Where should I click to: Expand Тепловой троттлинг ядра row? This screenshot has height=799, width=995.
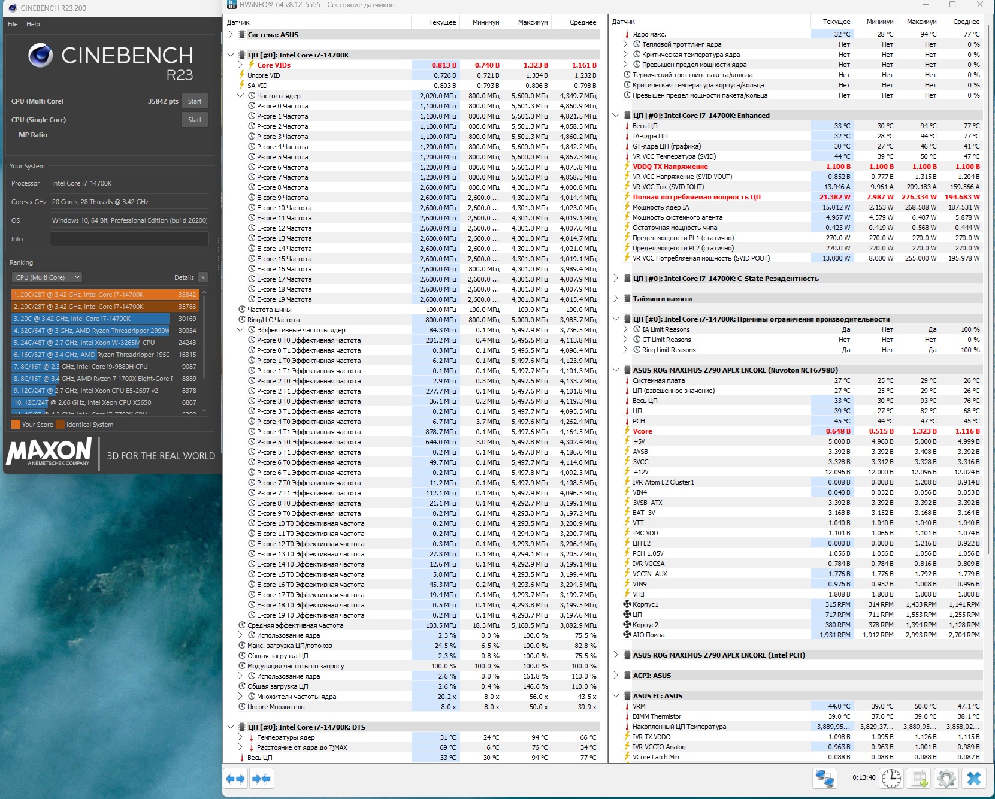pos(625,44)
